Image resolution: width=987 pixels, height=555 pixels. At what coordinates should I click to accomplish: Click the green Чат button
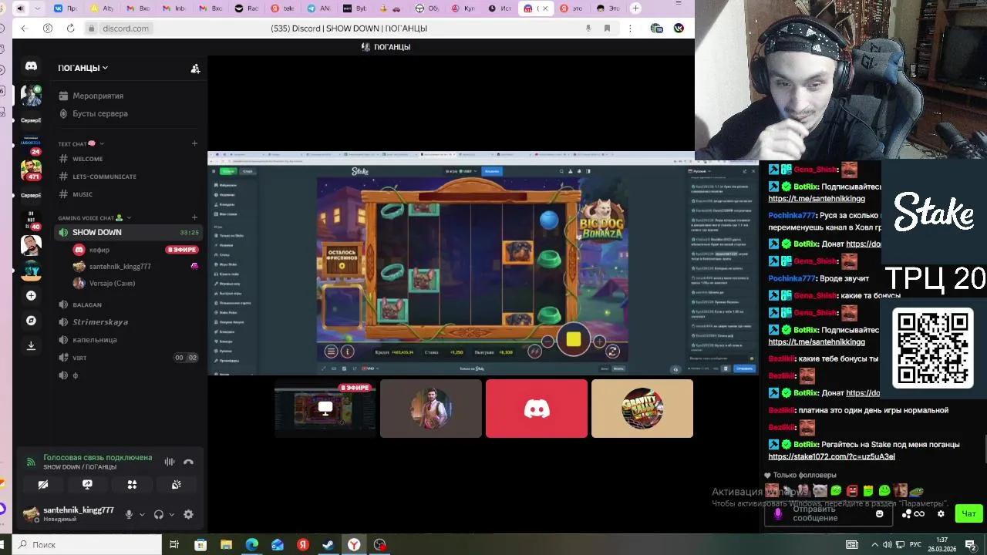click(x=968, y=513)
